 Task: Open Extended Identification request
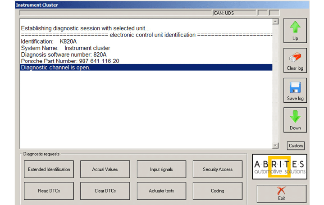49,169
